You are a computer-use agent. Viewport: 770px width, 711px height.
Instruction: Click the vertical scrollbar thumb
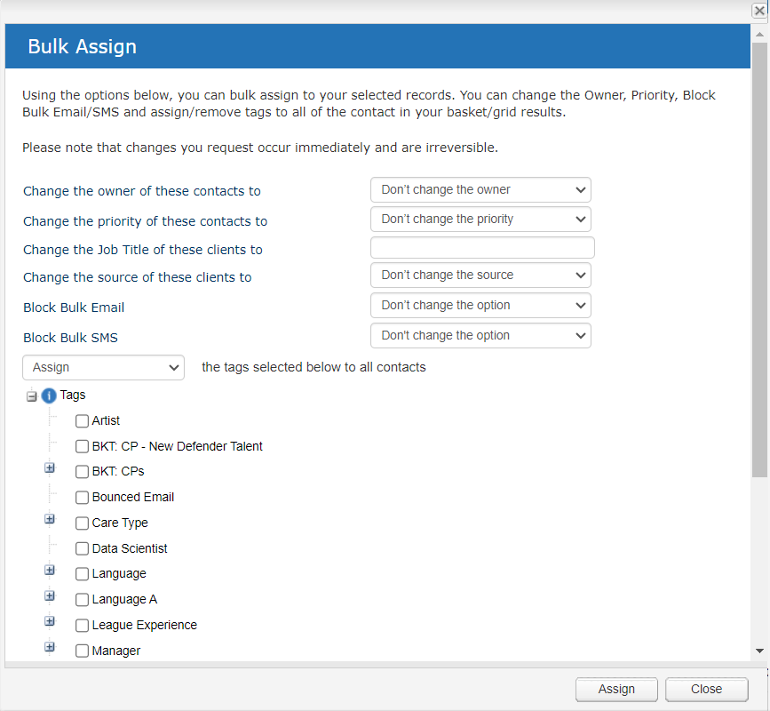759,260
